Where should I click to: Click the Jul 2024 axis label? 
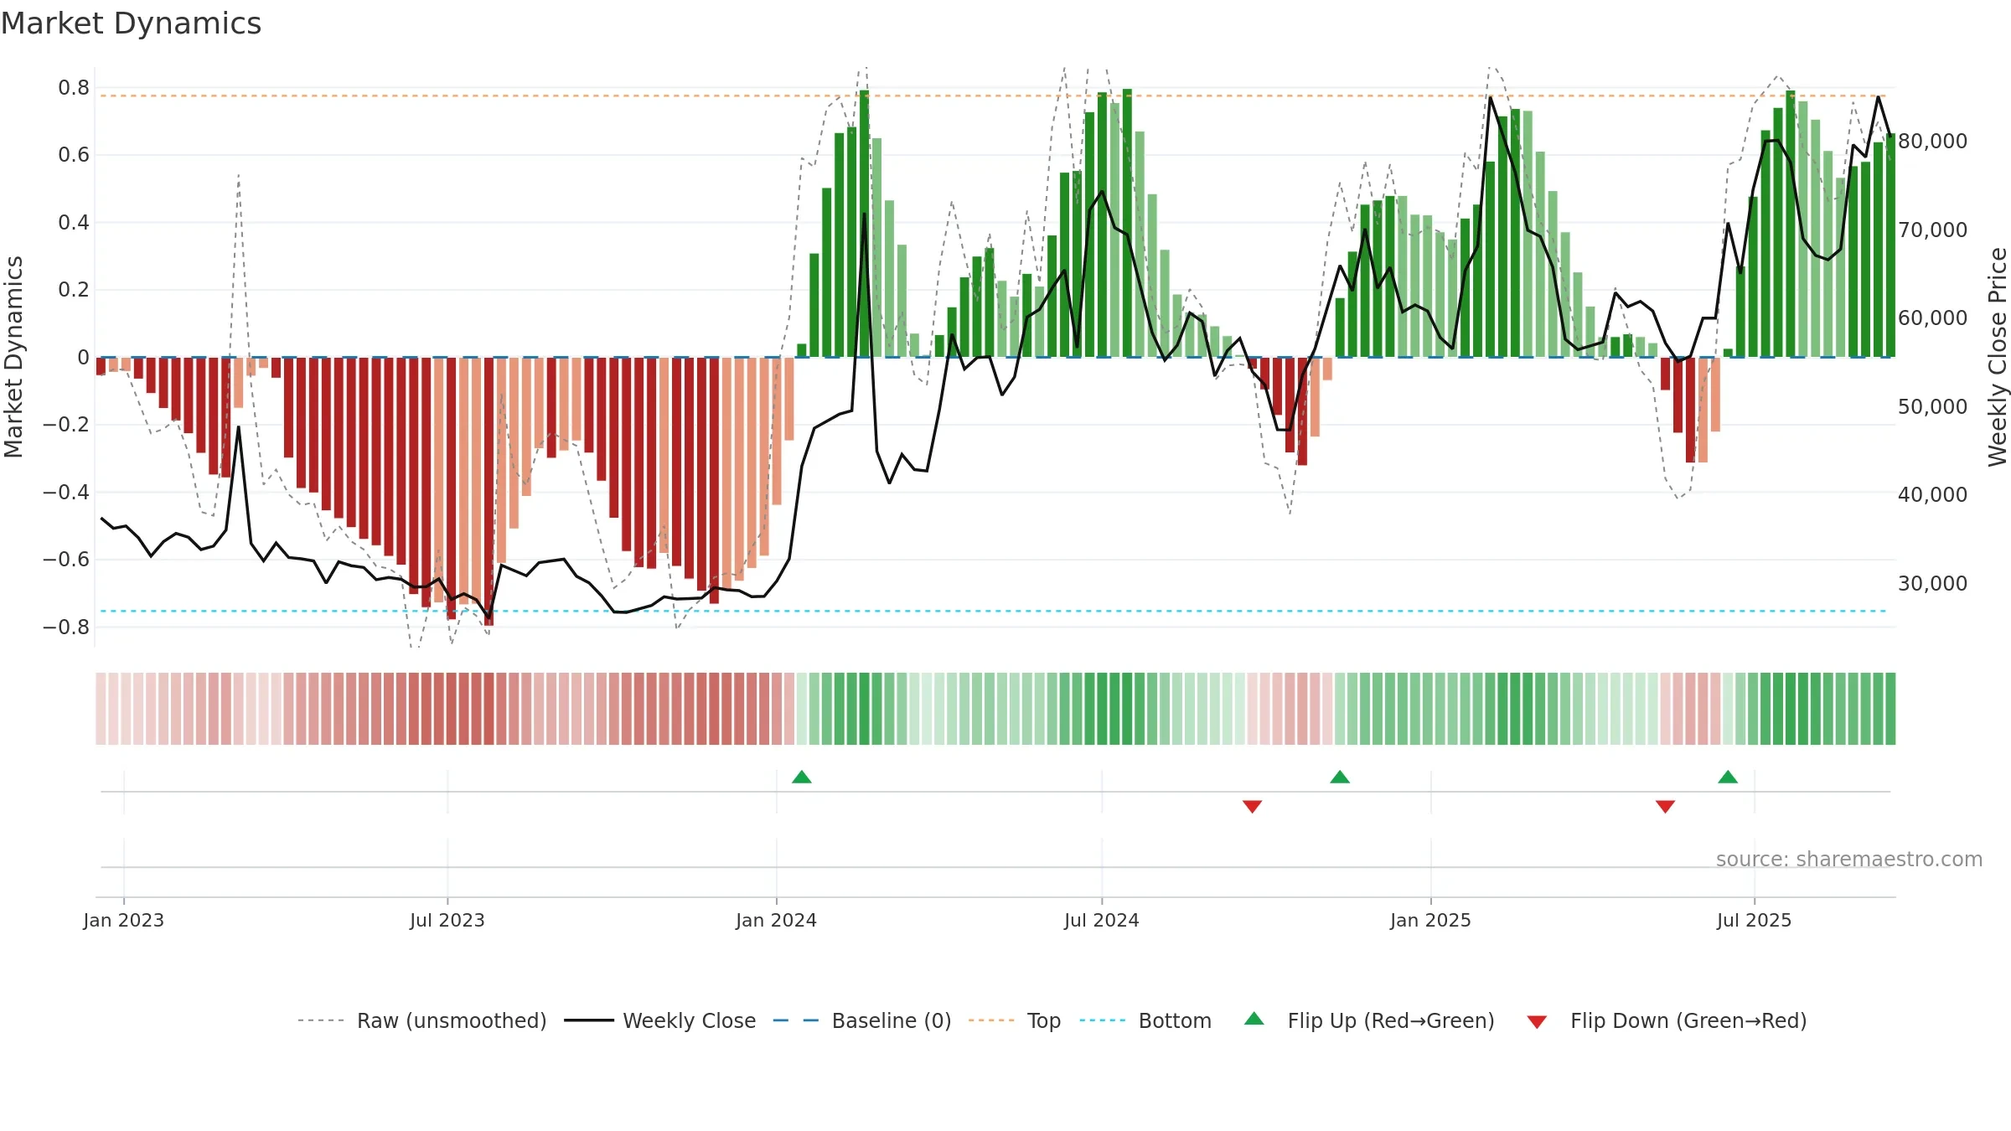point(1102,920)
